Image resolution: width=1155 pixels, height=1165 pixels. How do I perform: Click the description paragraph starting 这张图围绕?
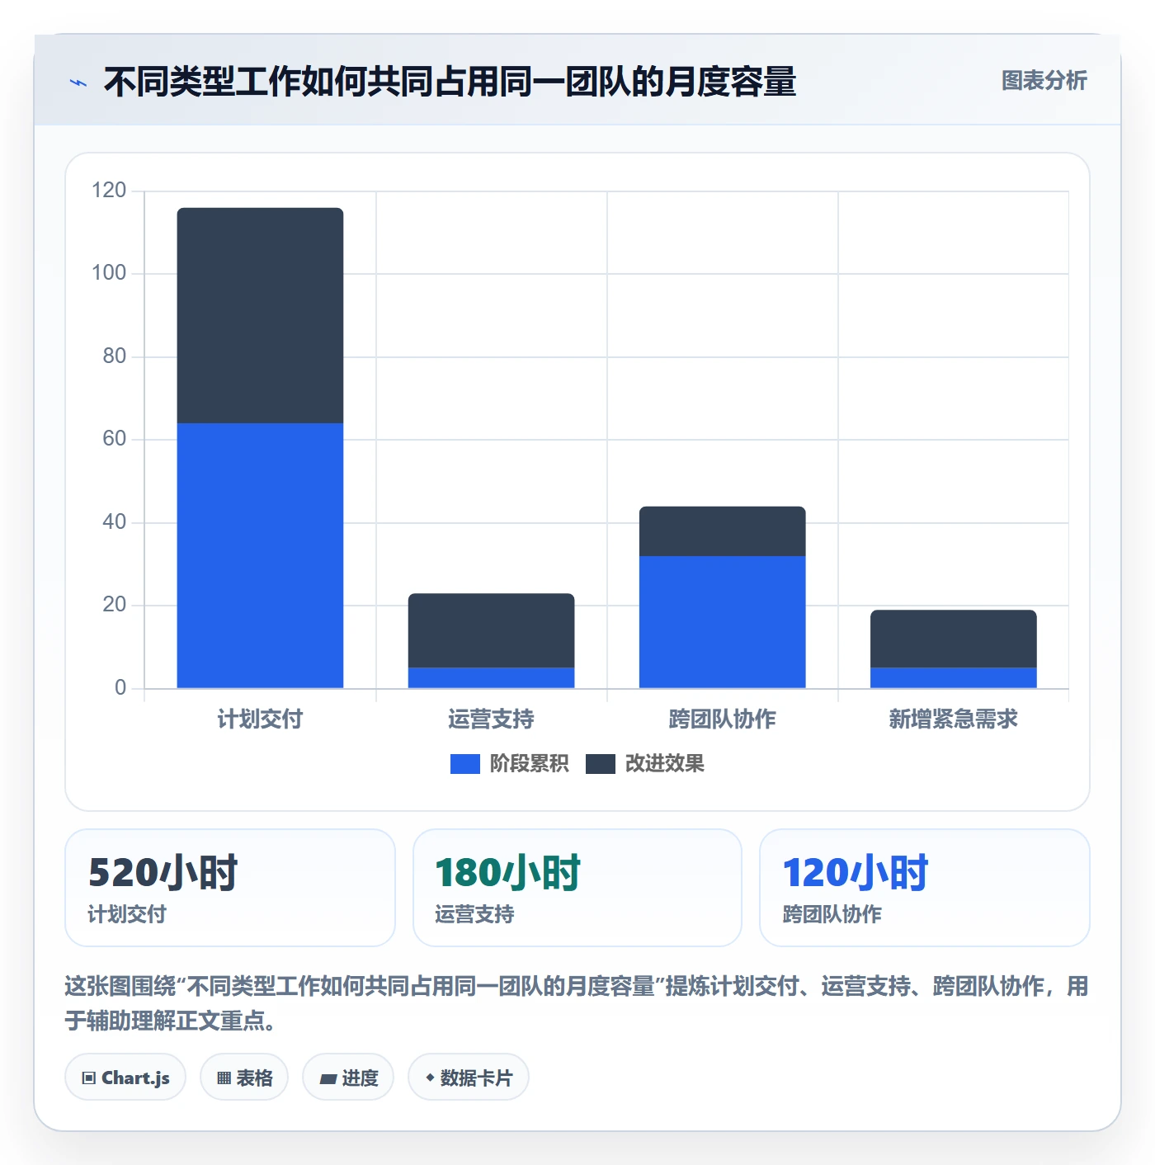click(577, 1003)
